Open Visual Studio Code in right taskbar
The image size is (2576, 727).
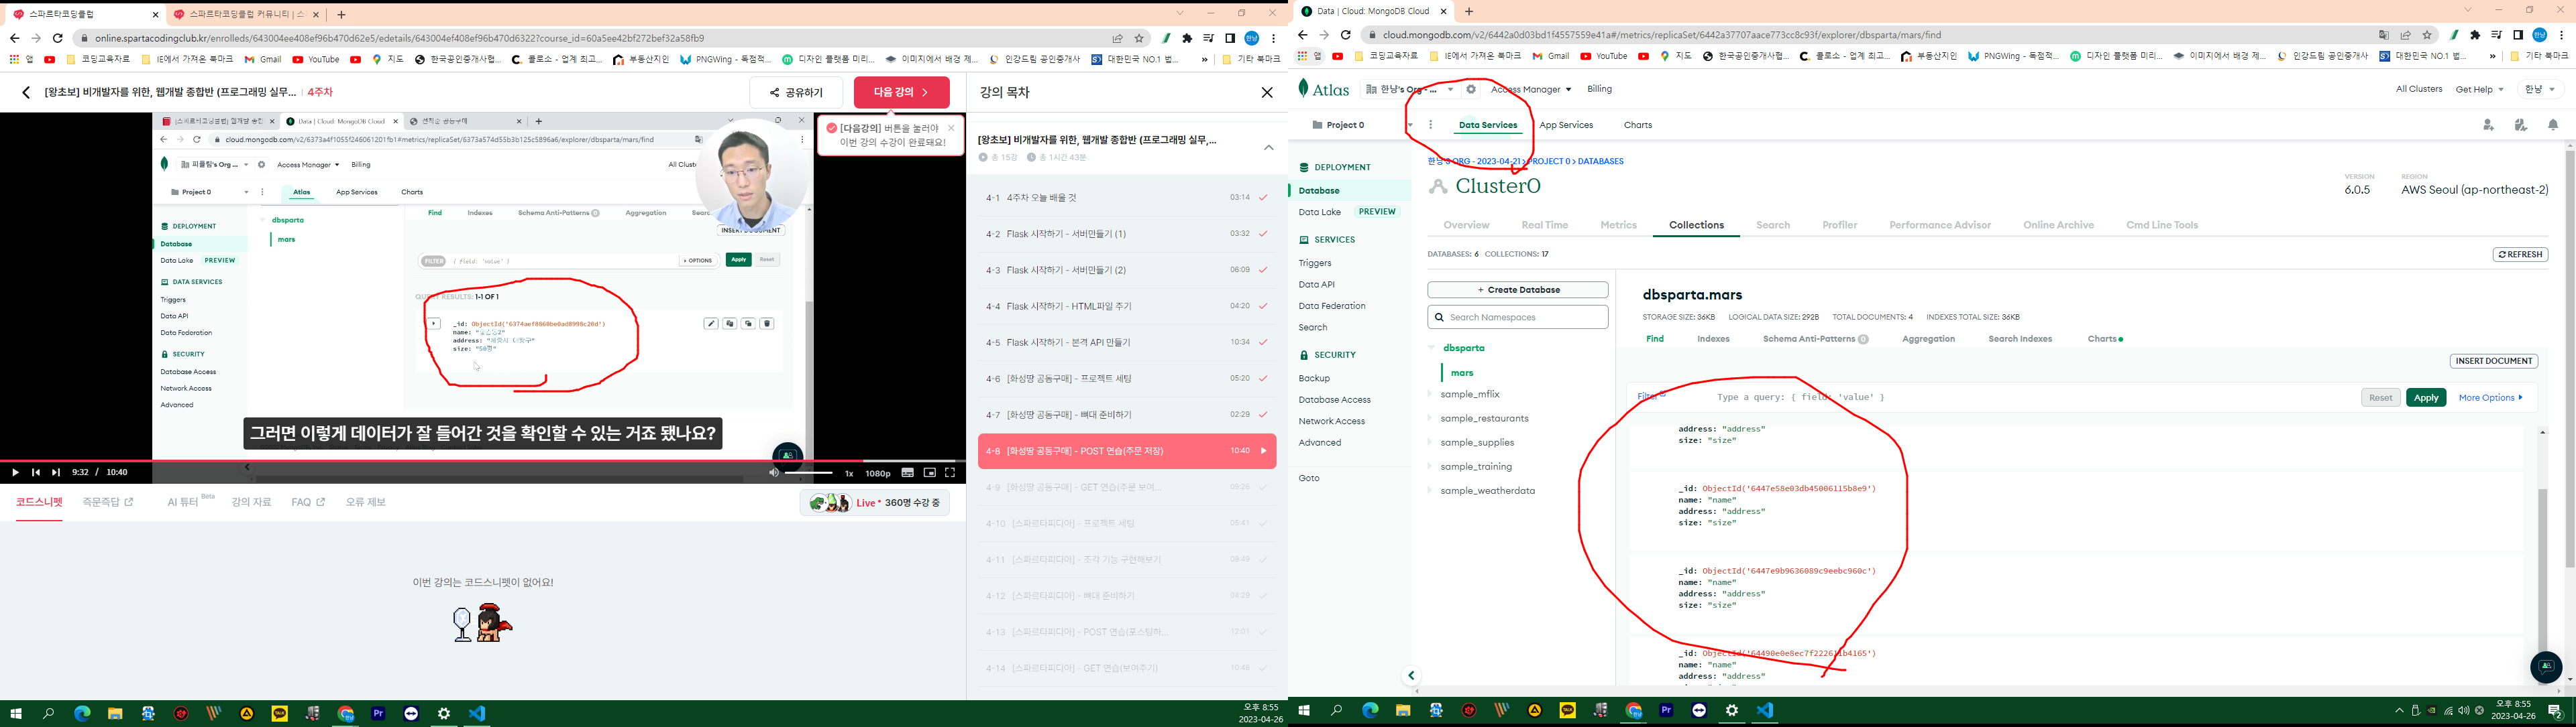(x=1765, y=711)
